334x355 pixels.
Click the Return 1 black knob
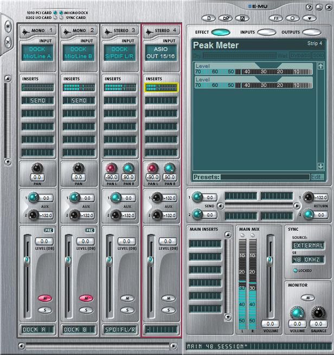point(309,196)
